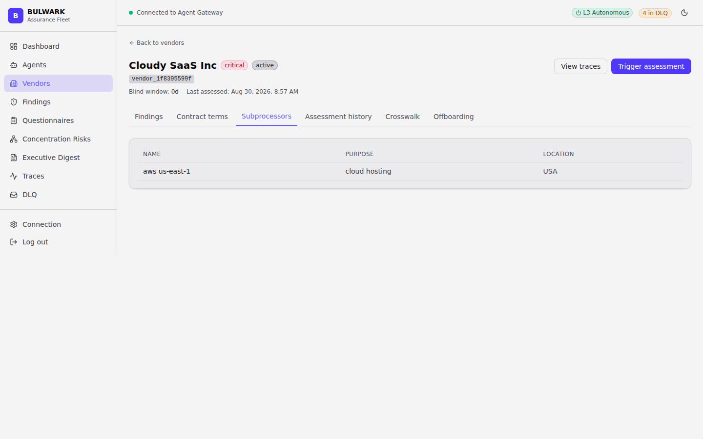Screen dimensions: 703x439
Task: Open the L3 Autonomous mode badge
Action: 602,13
